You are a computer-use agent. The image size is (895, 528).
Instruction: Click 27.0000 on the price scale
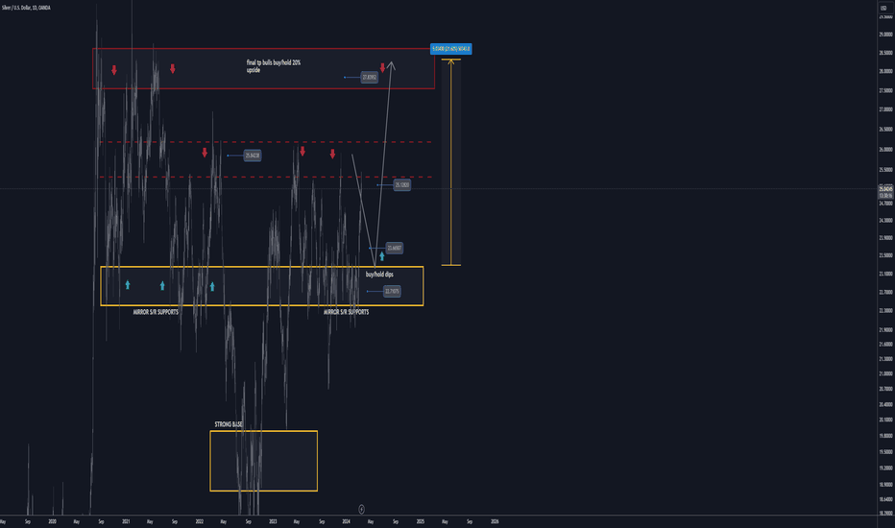[x=885, y=109]
